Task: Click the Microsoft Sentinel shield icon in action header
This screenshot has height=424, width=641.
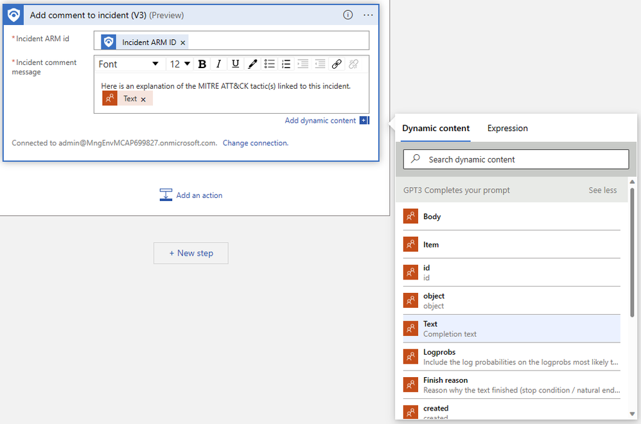Action: pos(13,15)
